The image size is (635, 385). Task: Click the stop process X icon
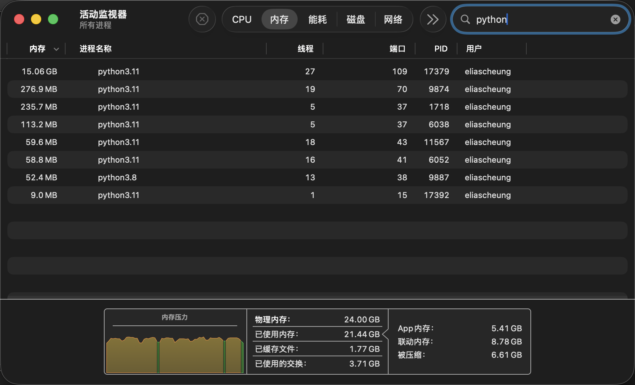click(202, 19)
